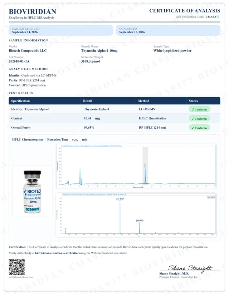The image size is (229, 296).
Task: Click the TEST RESULTS section heading
Action: (x=21, y=93)
